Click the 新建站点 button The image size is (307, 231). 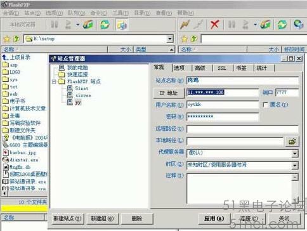(67, 218)
